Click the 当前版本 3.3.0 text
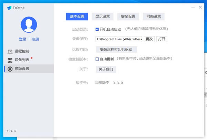The height and width of the screenshot is (140, 207). point(109,83)
